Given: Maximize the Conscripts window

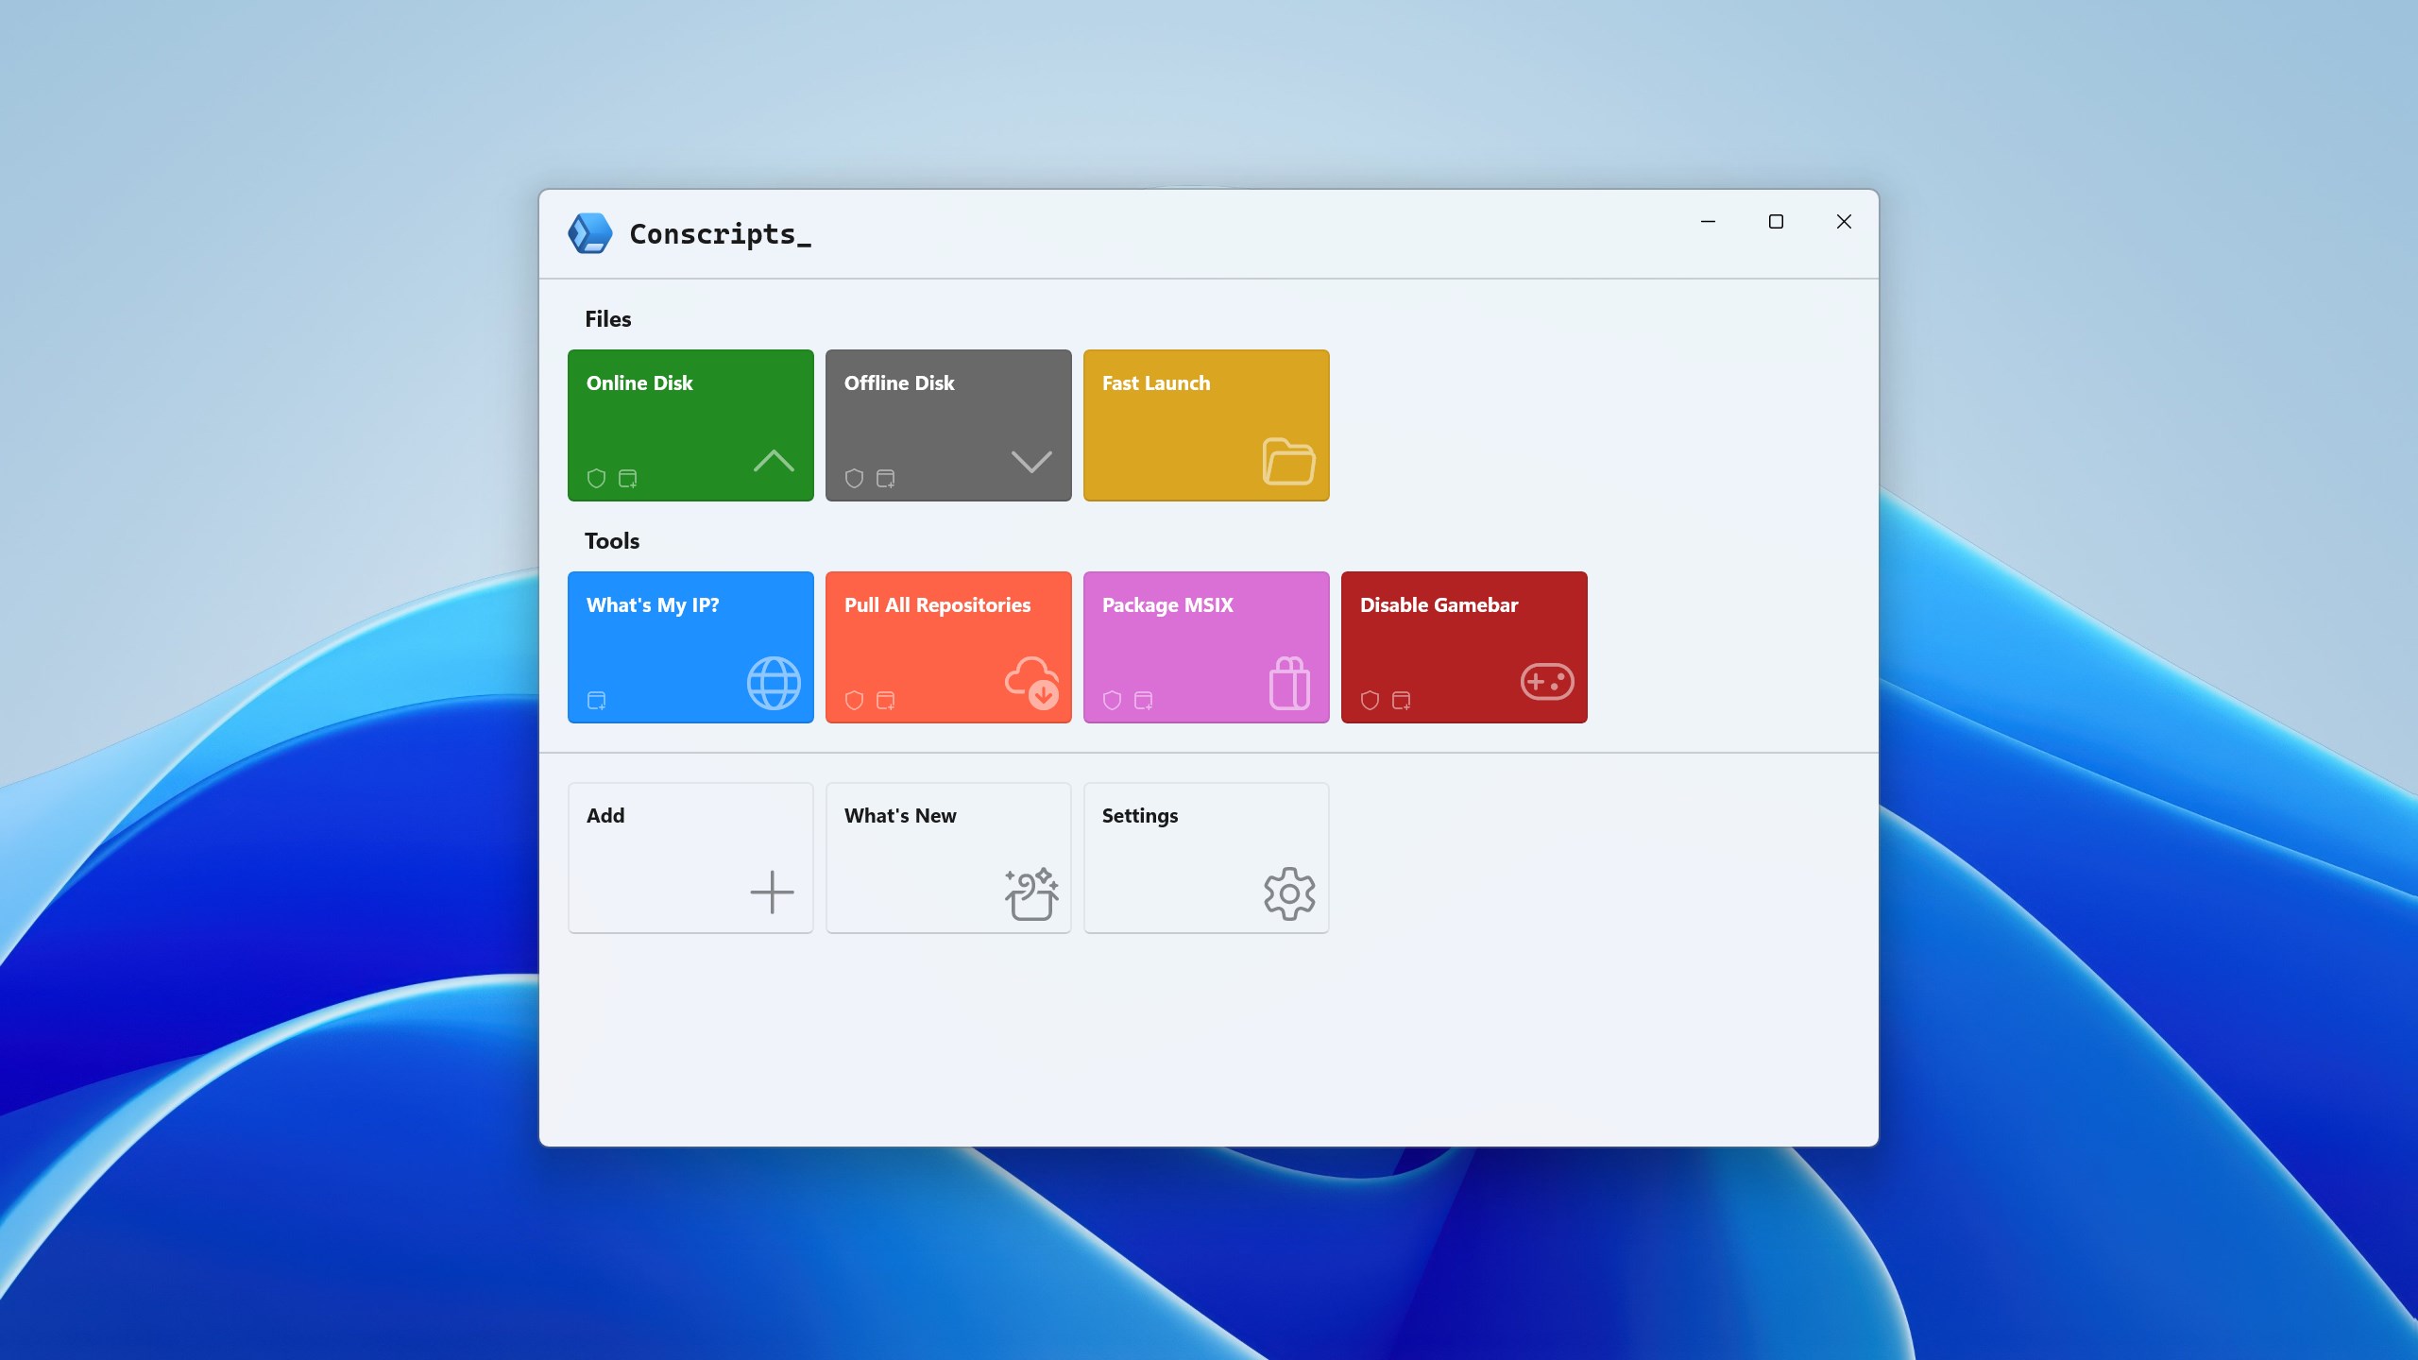Looking at the screenshot, I should (1776, 221).
